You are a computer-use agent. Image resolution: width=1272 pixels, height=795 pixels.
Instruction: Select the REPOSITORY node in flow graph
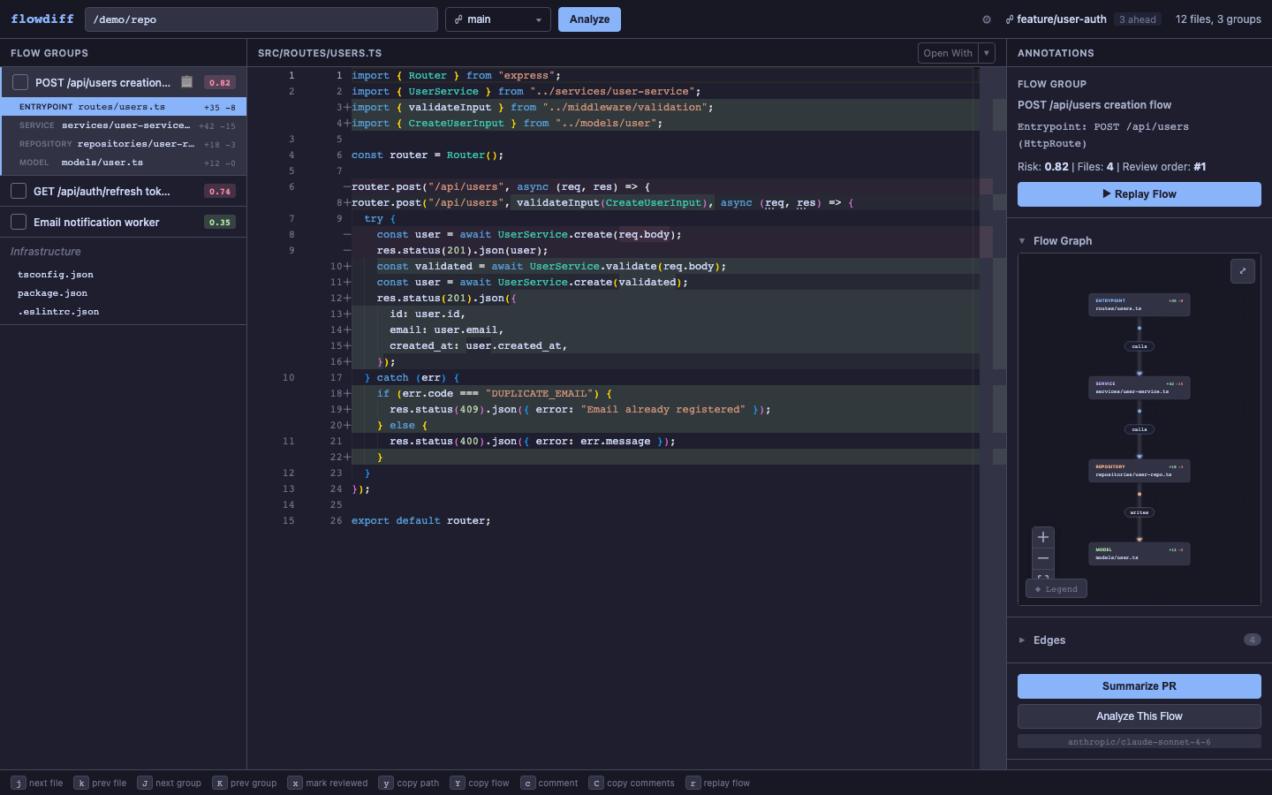pos(1139,471)
